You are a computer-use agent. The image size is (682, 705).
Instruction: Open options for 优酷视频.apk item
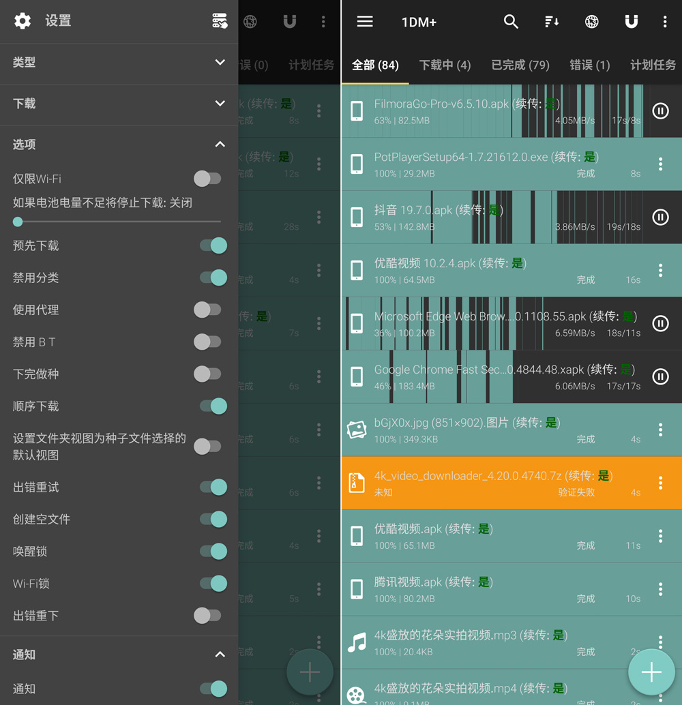[x=660, y=536]
